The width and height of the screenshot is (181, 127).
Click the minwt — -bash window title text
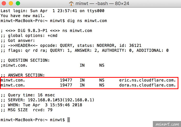102,3
